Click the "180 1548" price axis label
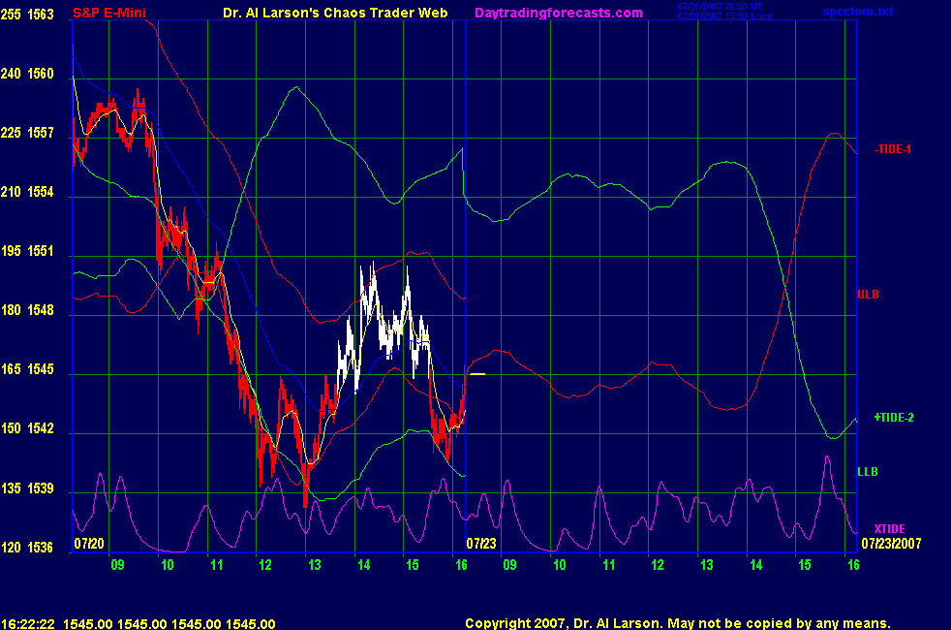 (27, 310)
